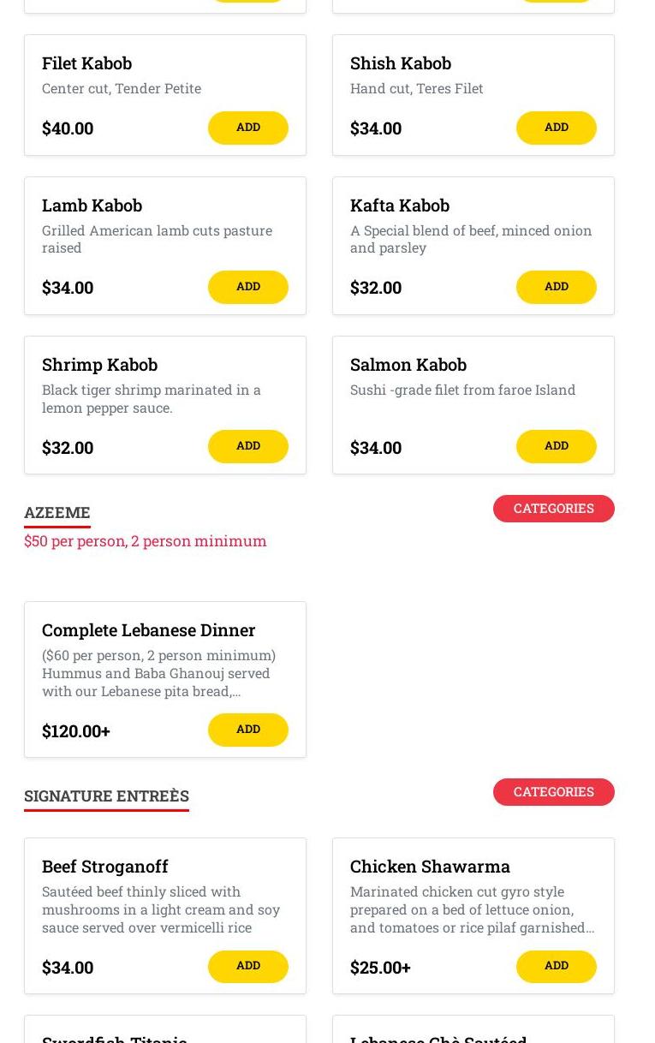Viewport: 655px width, 1043px height.
Task: Add Shish Kabob to order
Action: (x=556, y=128)
